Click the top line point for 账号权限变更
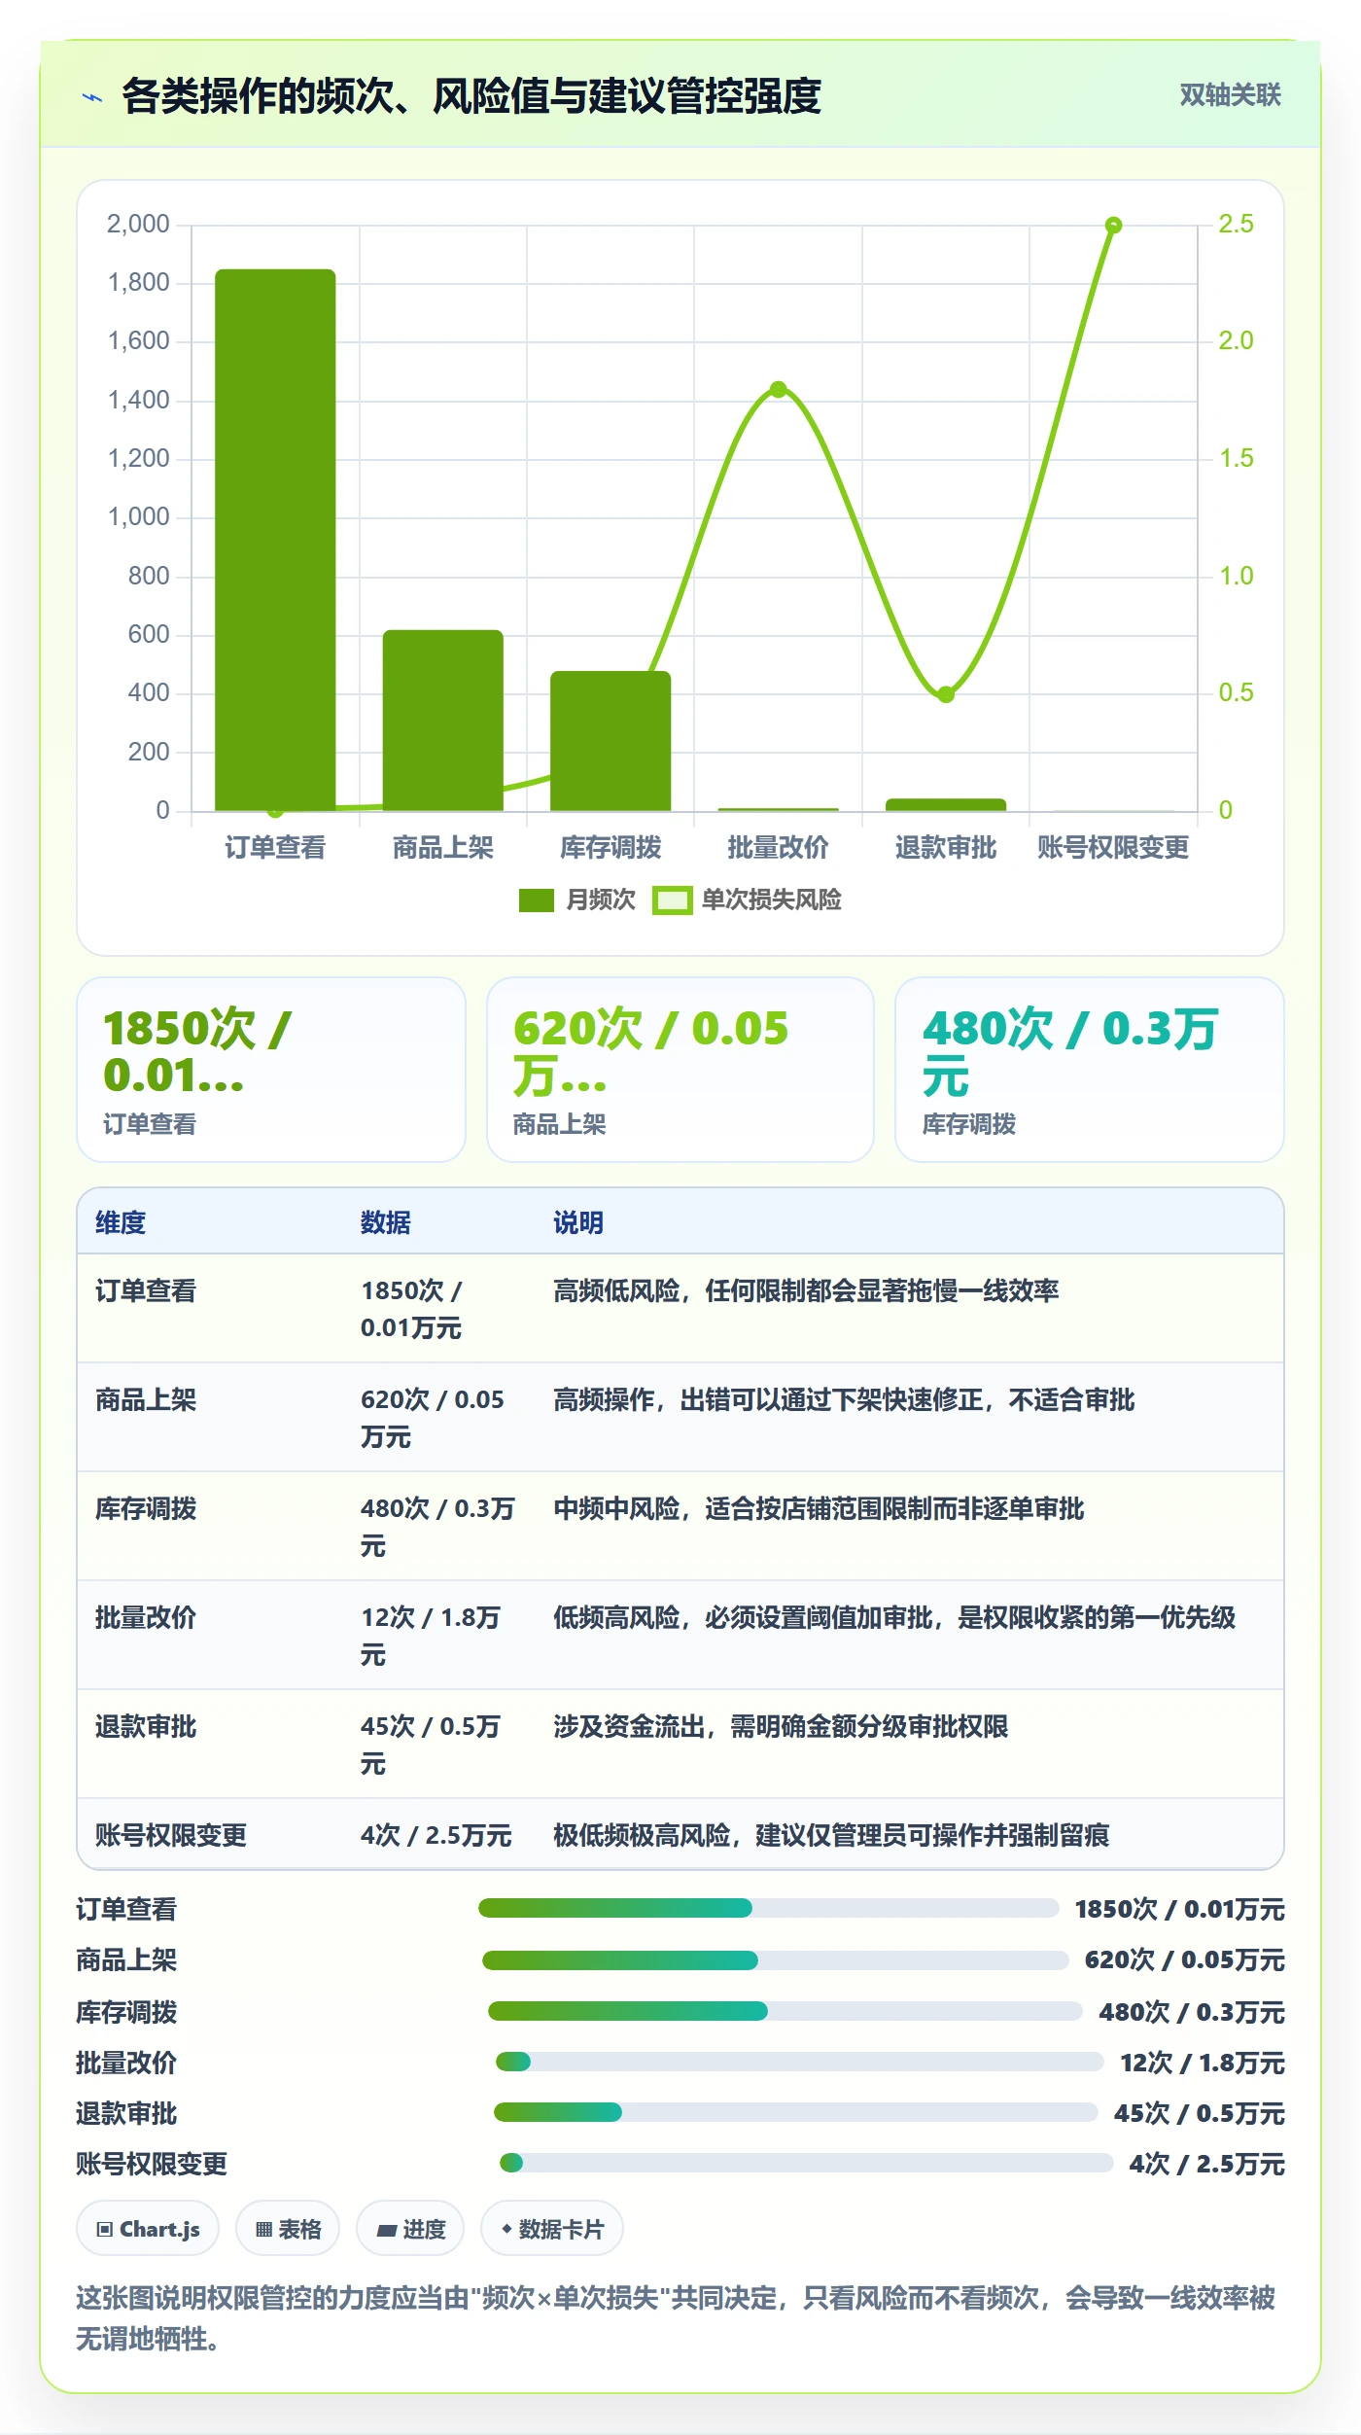The width and height of the screenshot is (1361, 2435). click(x=1114, y=225)
